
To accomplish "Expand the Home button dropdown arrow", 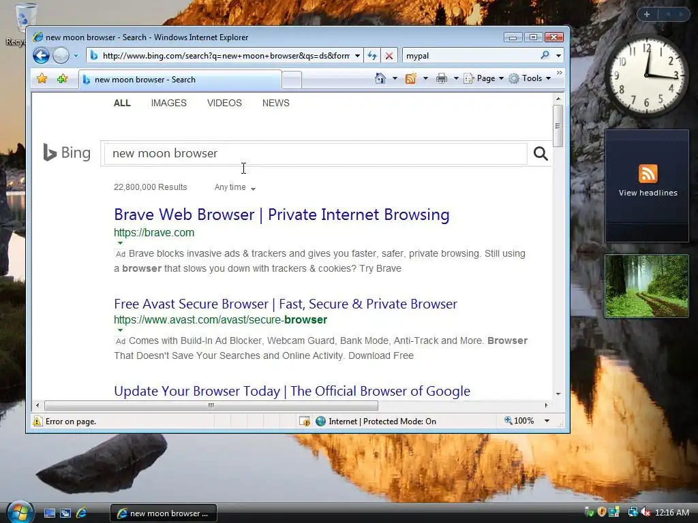I will tap(395, 78).
